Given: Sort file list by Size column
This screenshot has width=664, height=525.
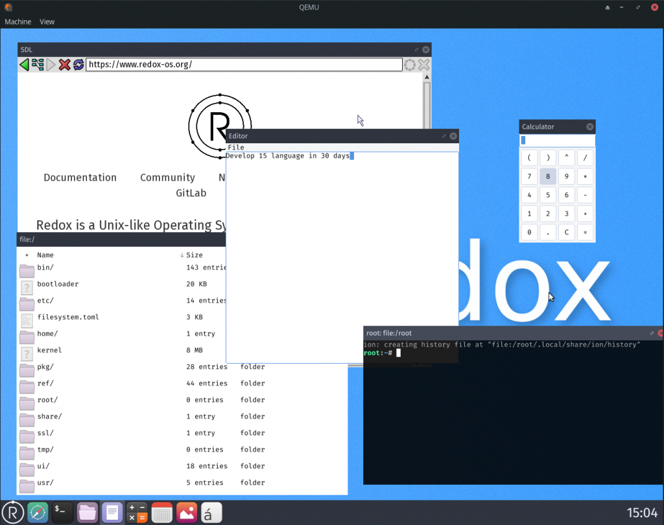Looking at the screenshot, I should 195,255.
